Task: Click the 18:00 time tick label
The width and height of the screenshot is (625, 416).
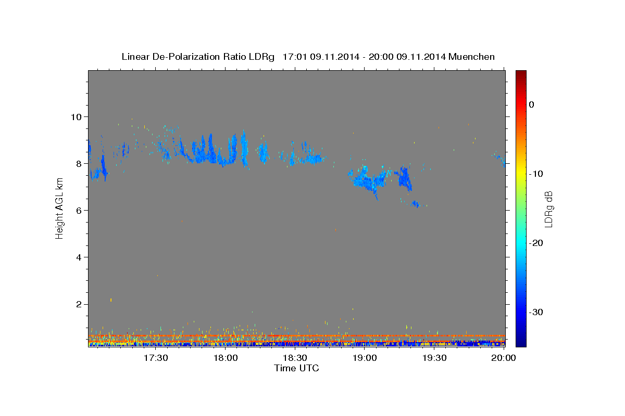Action: tap(226, 358)
